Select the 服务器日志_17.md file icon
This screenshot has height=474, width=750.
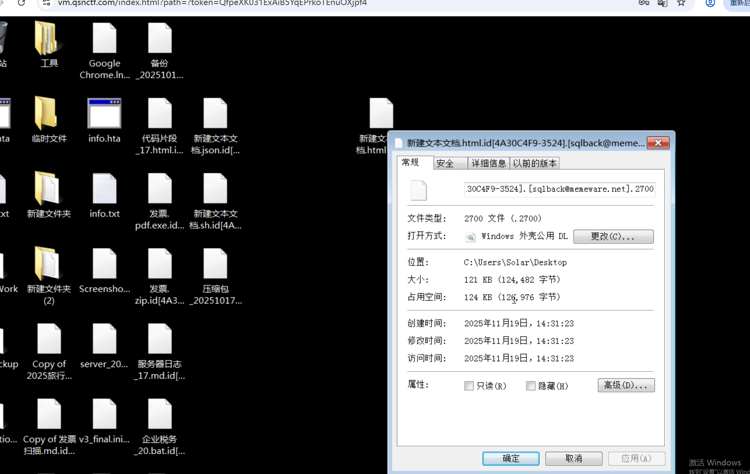[159, 339]
